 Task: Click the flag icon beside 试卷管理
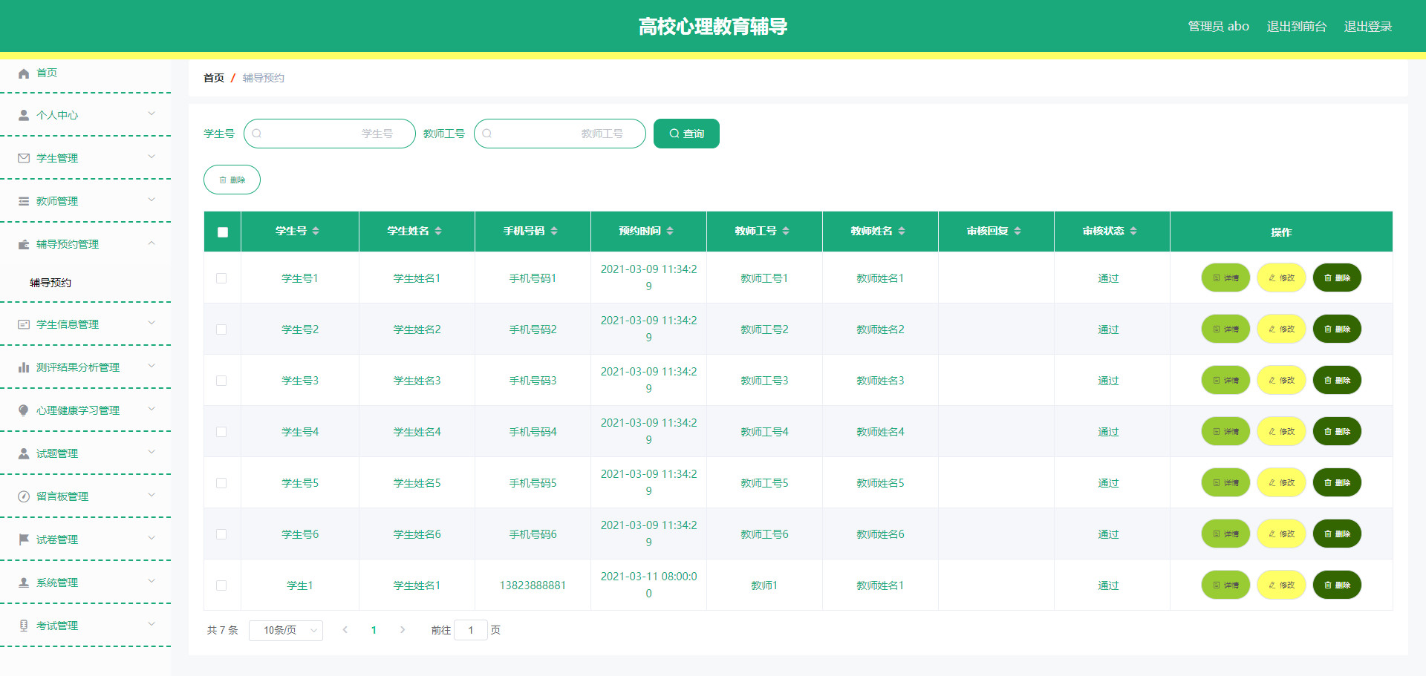point(24,539)
